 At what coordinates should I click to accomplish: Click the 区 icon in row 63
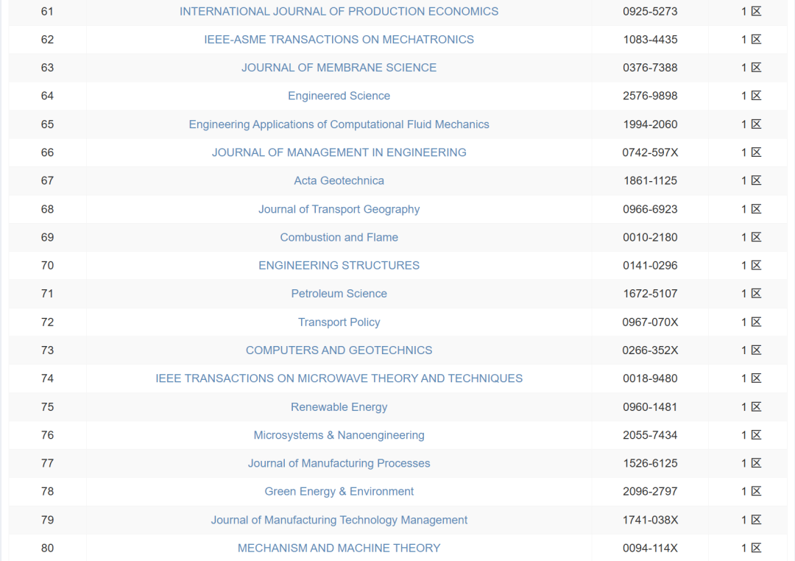click(756, 68)
